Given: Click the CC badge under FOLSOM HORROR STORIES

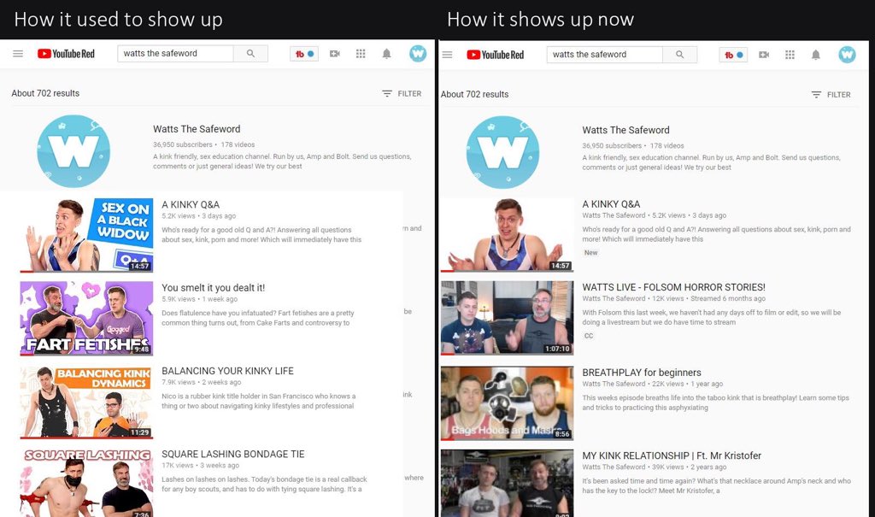Looking at the screenshot, I should pyautogui.click(x=589, y=336).
